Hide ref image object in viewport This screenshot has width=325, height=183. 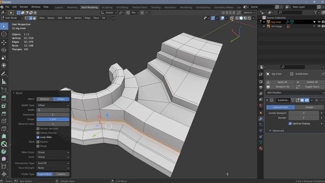pyautogui.click(x=319, y=26)
